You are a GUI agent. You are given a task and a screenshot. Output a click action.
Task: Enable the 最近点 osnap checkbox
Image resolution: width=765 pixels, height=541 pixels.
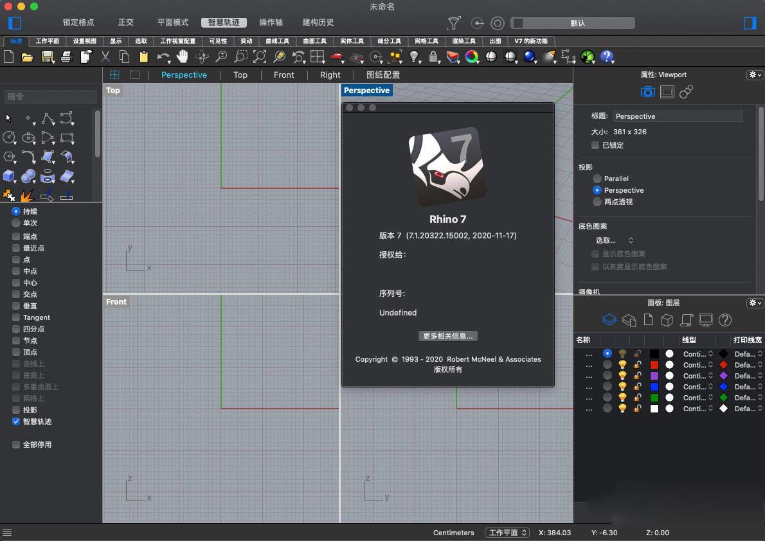coord(16,248)
